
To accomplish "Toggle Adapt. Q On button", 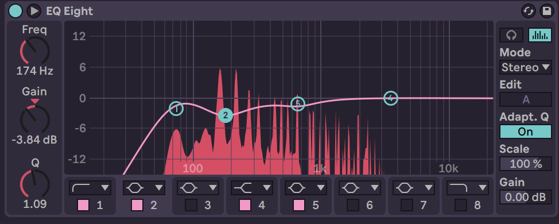I will [526, 132].
